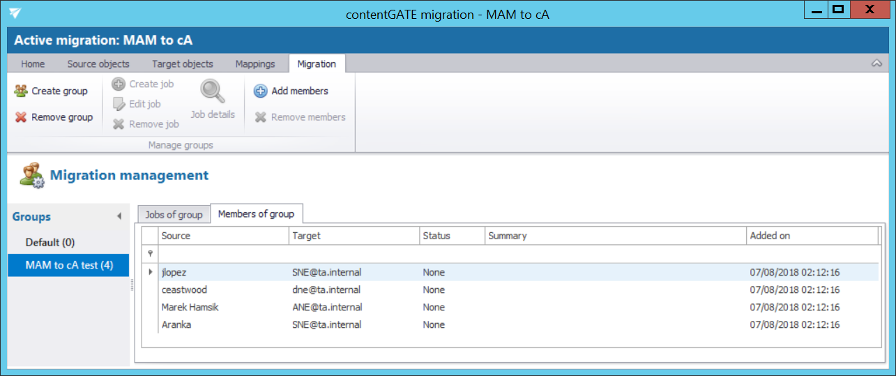
Task: Switch to the Mappings tab
Action: click(255, 63)
